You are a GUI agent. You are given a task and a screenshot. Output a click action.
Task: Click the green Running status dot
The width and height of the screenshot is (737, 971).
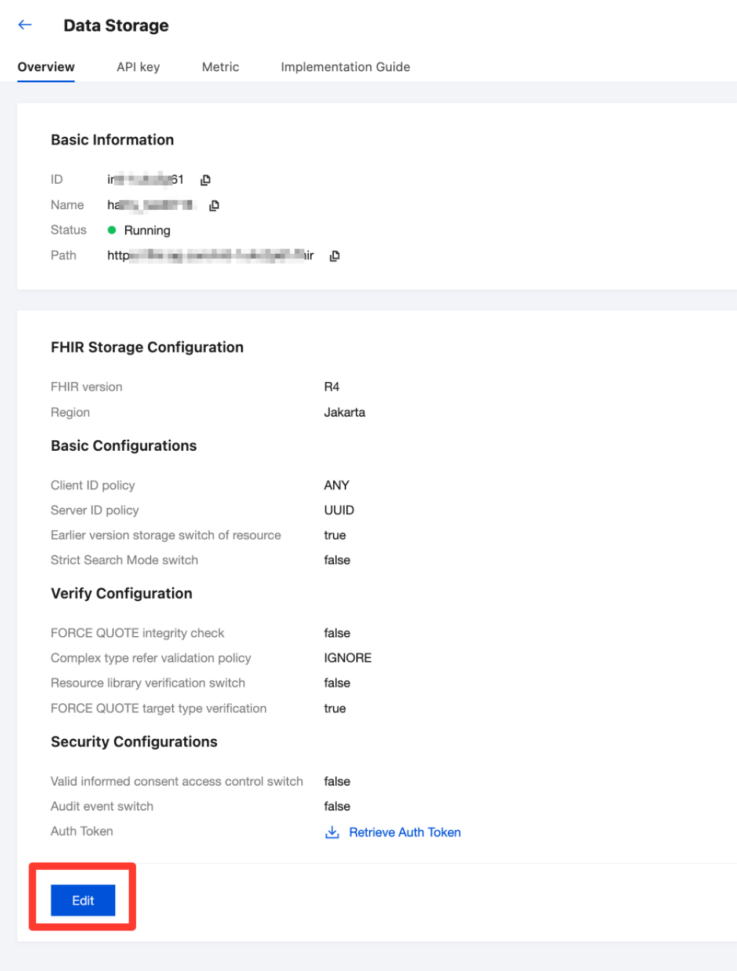pos(112,230)
